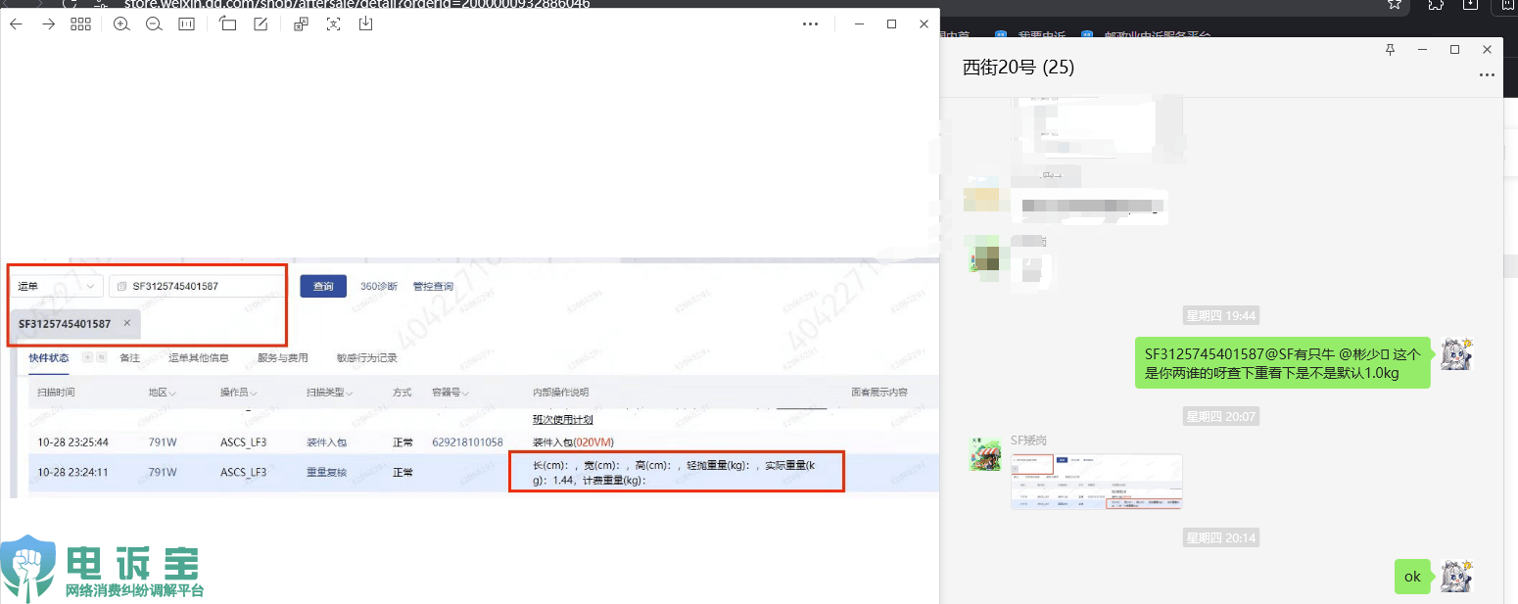Screen dimensions: 1518x604
Task: Open the chat more options ellipsis
Action: pos(1487,74)
